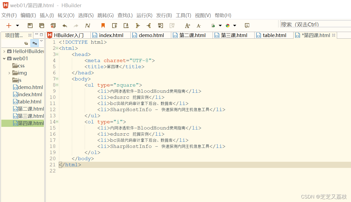The image size is (351, 202).
Task: Open the 帮助(H) menu
Action: [223, 15]
